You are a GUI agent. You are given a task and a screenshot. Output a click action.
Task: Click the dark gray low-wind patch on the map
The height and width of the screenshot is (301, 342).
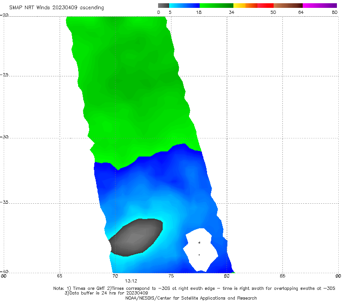pyautogui.click(x=136, y=237)
